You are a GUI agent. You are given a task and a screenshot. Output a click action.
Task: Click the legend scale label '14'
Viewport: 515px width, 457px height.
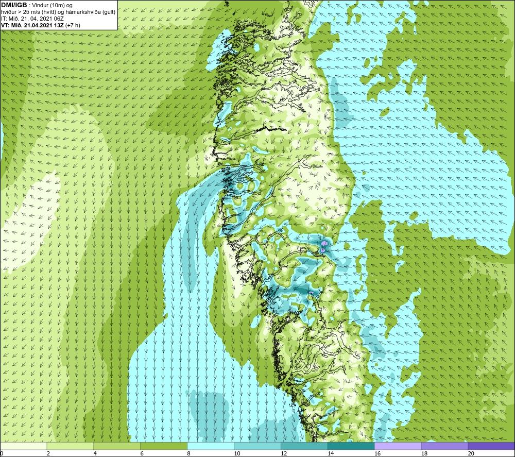pos(331,454)
